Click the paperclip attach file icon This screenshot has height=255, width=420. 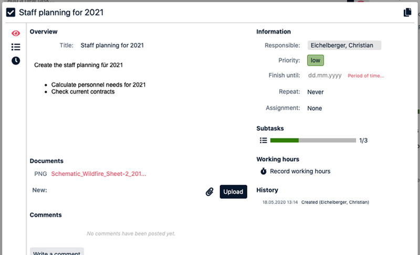(209, 192)
